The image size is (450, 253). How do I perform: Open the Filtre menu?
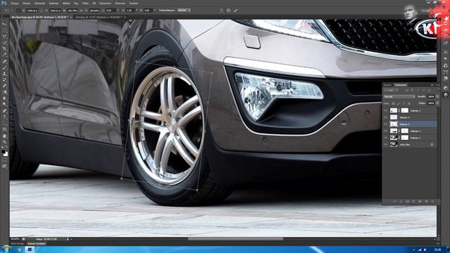(x=85, y=3)
